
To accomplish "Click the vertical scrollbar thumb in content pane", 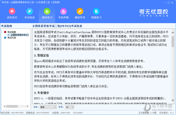I will coord(173,41).
